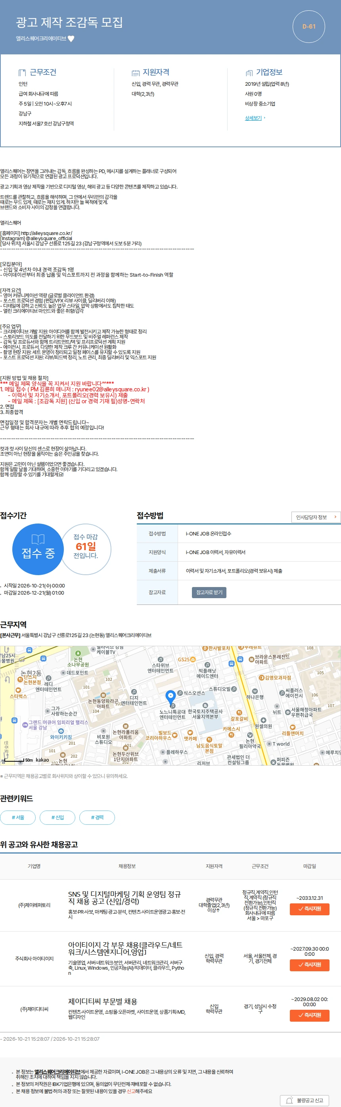Click the company name 앨리스퀘어크리에이티브 in header

pyautogui.click(x=41, y=38)
